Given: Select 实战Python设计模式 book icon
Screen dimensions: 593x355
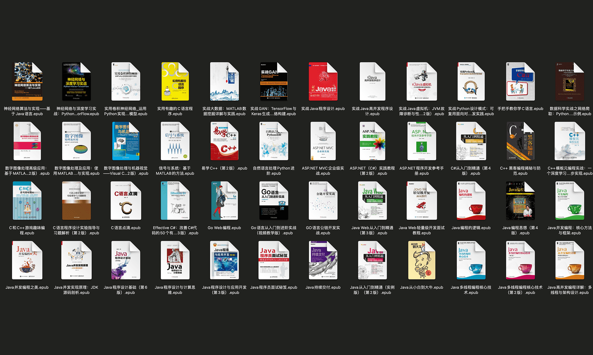Looking at the screenshot, I should [x=471, y=81].
